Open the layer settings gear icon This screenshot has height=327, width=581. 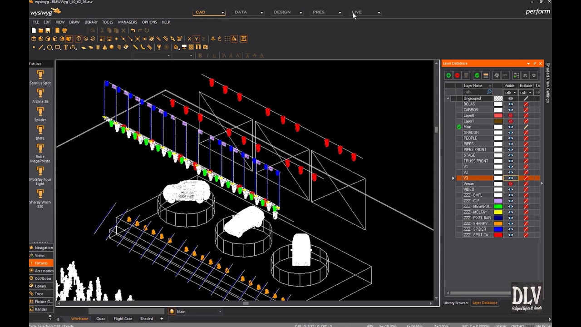[497, 75]
